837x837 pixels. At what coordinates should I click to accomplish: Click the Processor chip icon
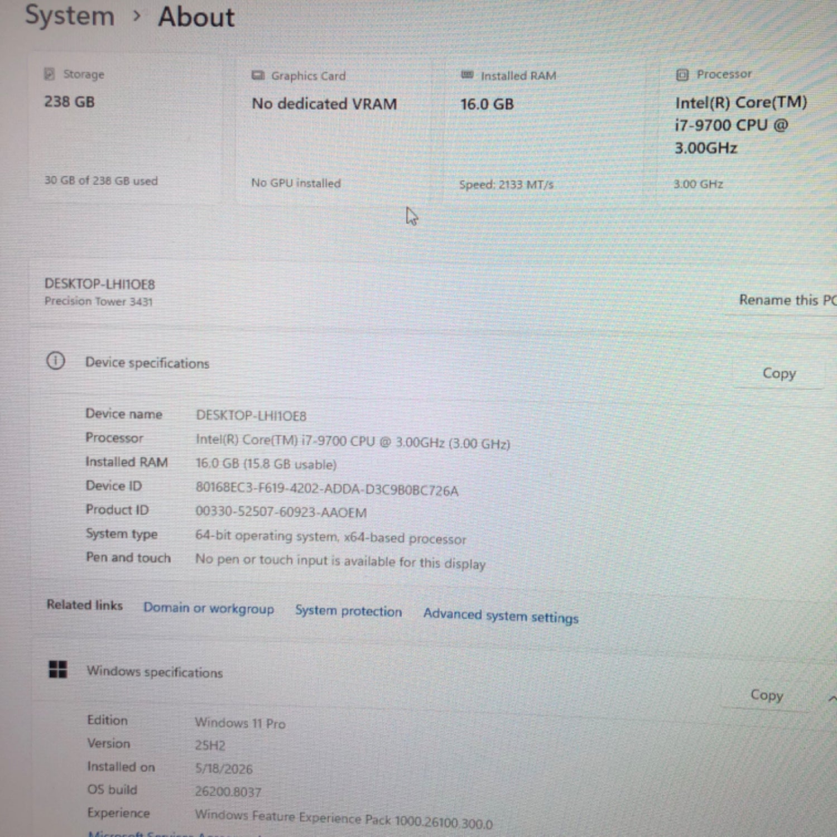(x=682, y=75)
